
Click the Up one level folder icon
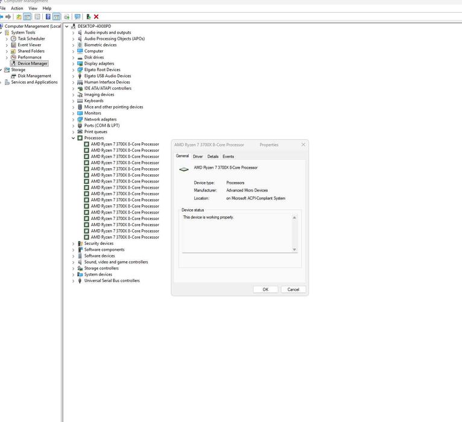pos(19,17)
